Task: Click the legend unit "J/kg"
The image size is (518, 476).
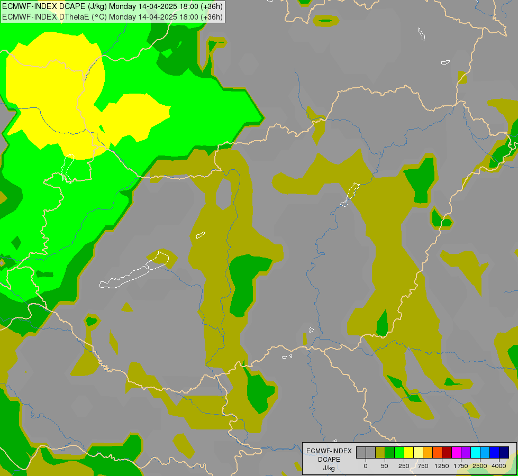Action: (x=329, y=468)
